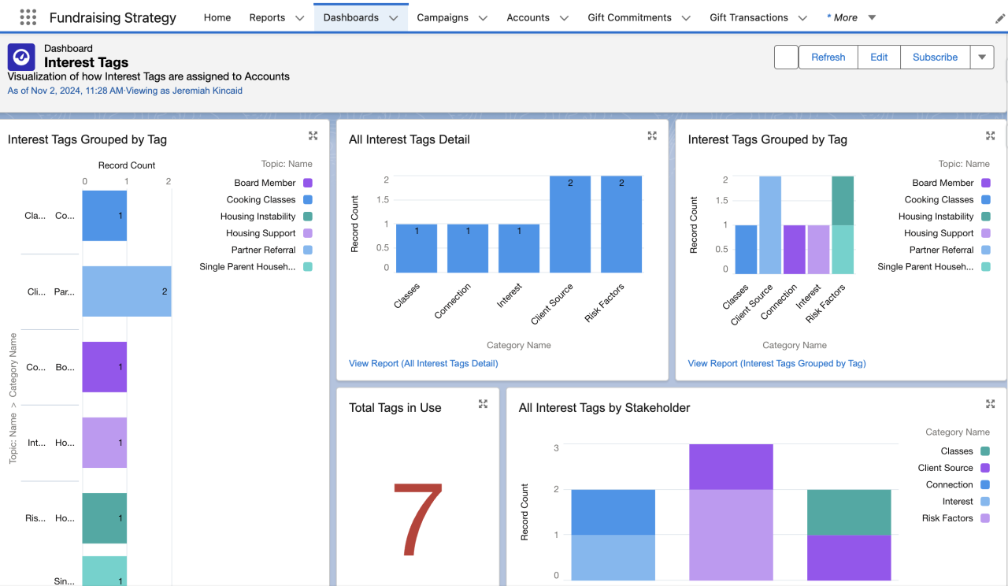The width and height of the screenshot is (1008, 586).
Task: Open the Gift Commitments tab
Action: point(630,17)
